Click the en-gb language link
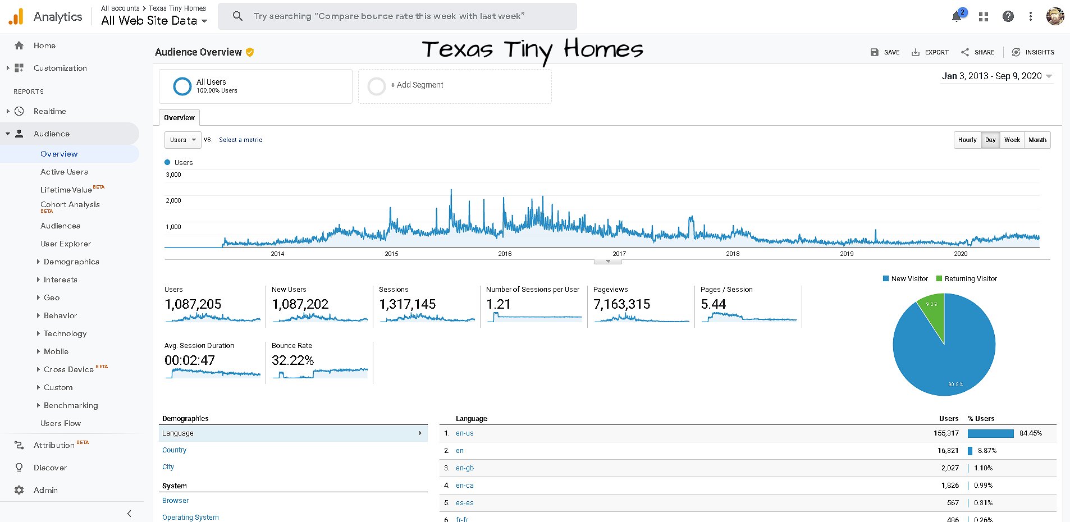The image size is (1070, 522). (464, 468)
